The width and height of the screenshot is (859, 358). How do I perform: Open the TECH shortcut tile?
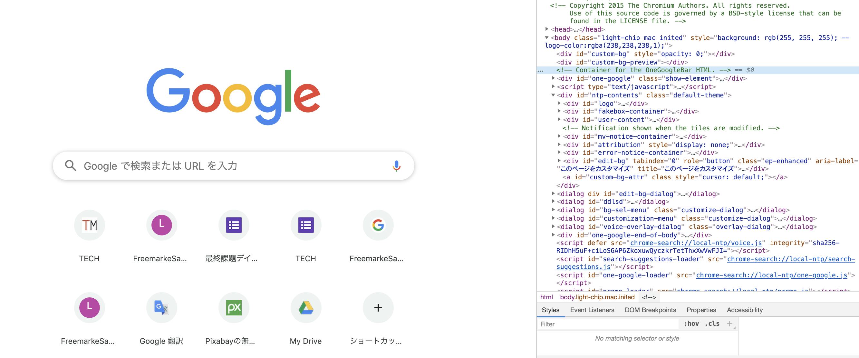coord(89,225)
